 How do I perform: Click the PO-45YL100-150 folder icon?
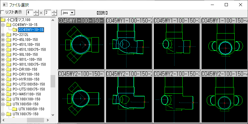click(9, 45)
